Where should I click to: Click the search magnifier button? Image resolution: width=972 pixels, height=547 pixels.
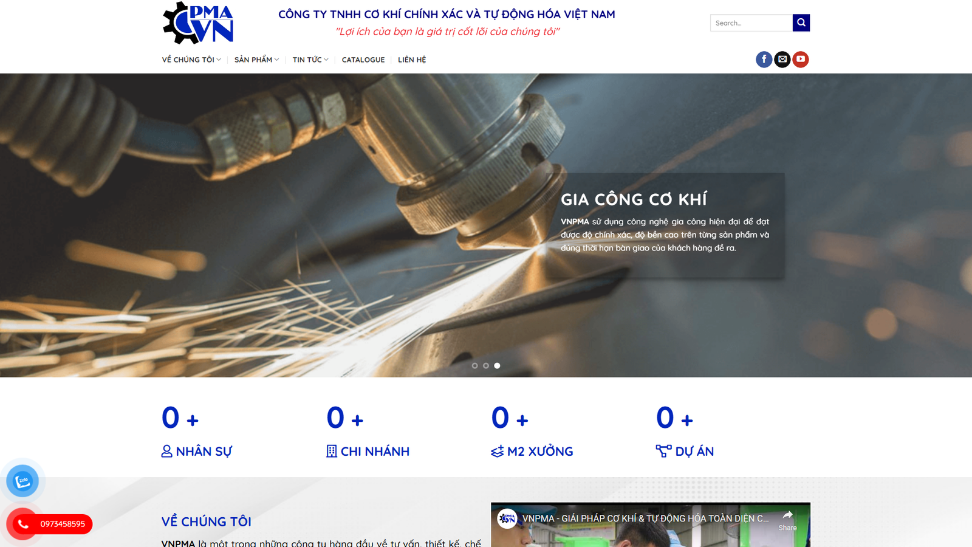801,22
